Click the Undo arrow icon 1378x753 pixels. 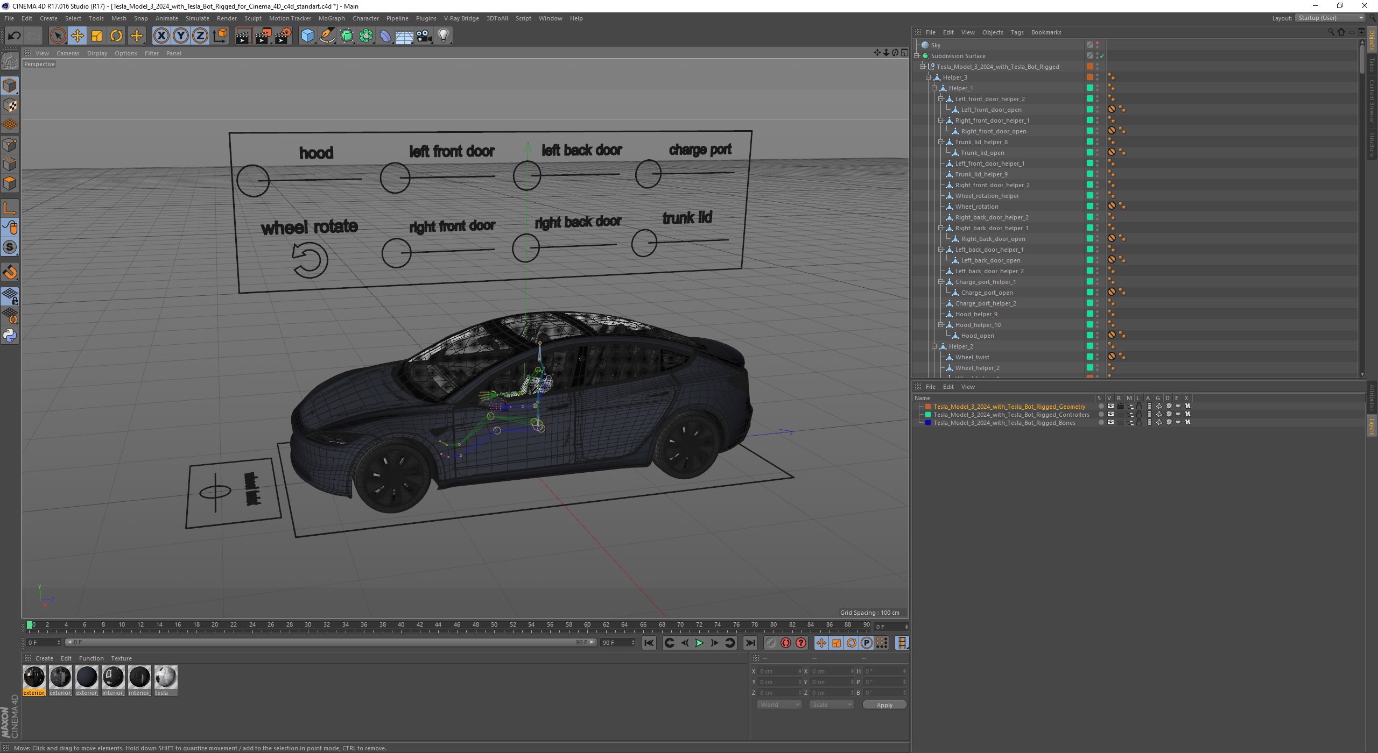pyautogui.click(x=14, y=36)
